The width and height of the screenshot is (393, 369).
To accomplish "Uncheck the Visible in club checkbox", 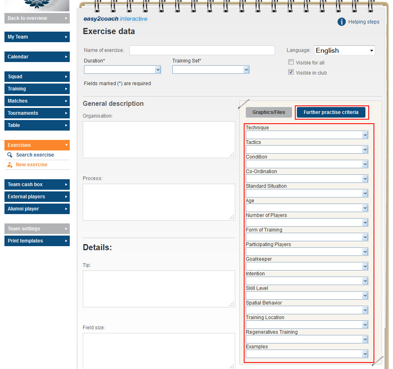I will coord(291,73).
